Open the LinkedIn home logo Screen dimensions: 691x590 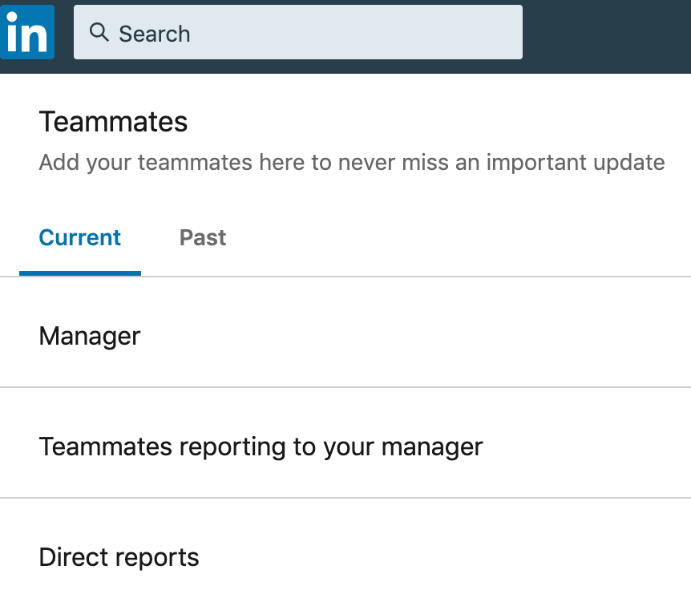pyautogui.click(x=27, y=32)
